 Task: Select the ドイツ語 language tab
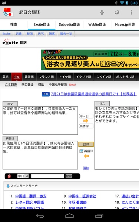pos(65,77)
